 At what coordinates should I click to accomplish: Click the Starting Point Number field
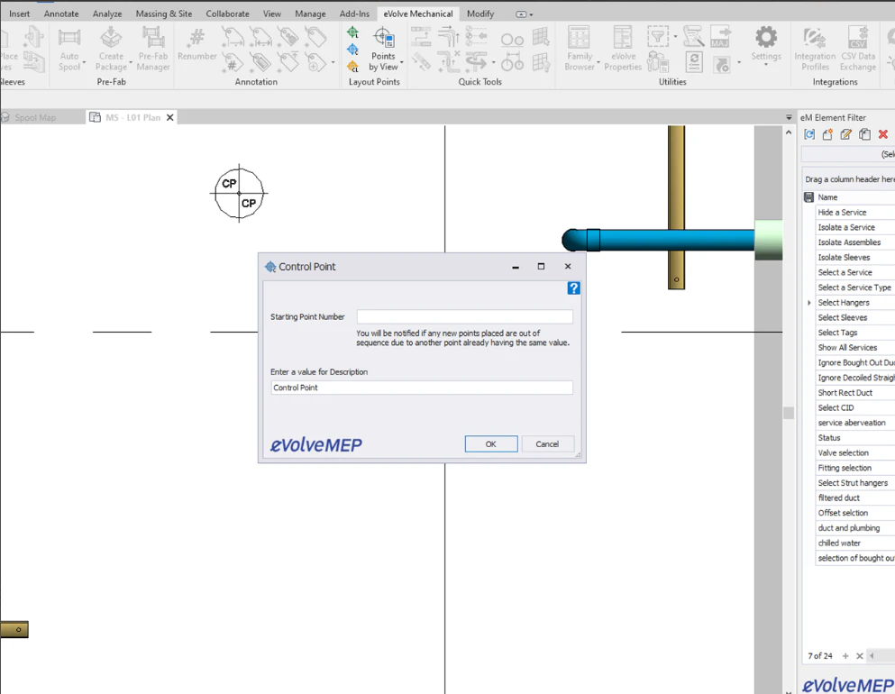464,317
